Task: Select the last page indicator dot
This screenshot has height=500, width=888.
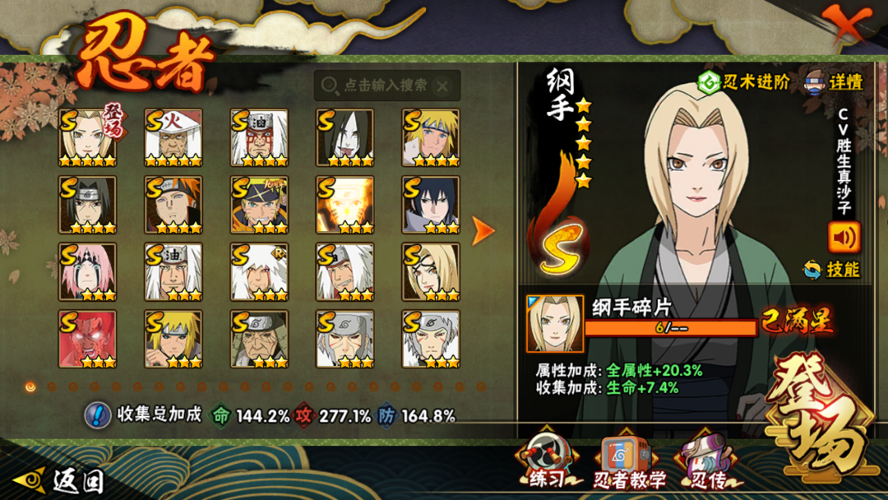Action: (x=481, y=387)
